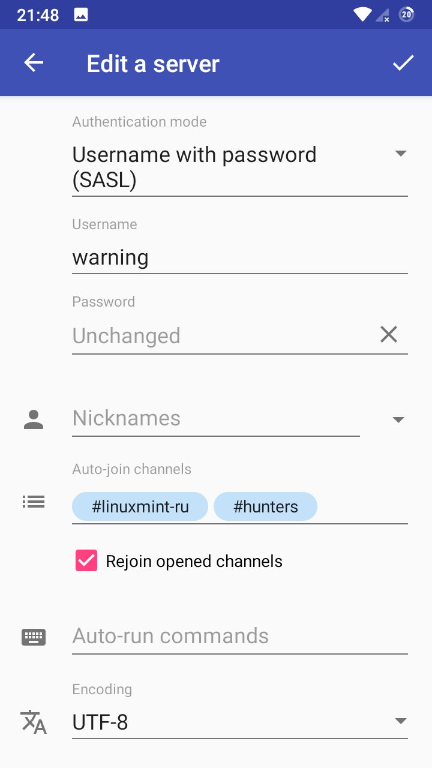Tap the keyboard icon beside Auto-run commands
Image resolution: width=432 pixels, height=768 pixels.
point(34,637)
